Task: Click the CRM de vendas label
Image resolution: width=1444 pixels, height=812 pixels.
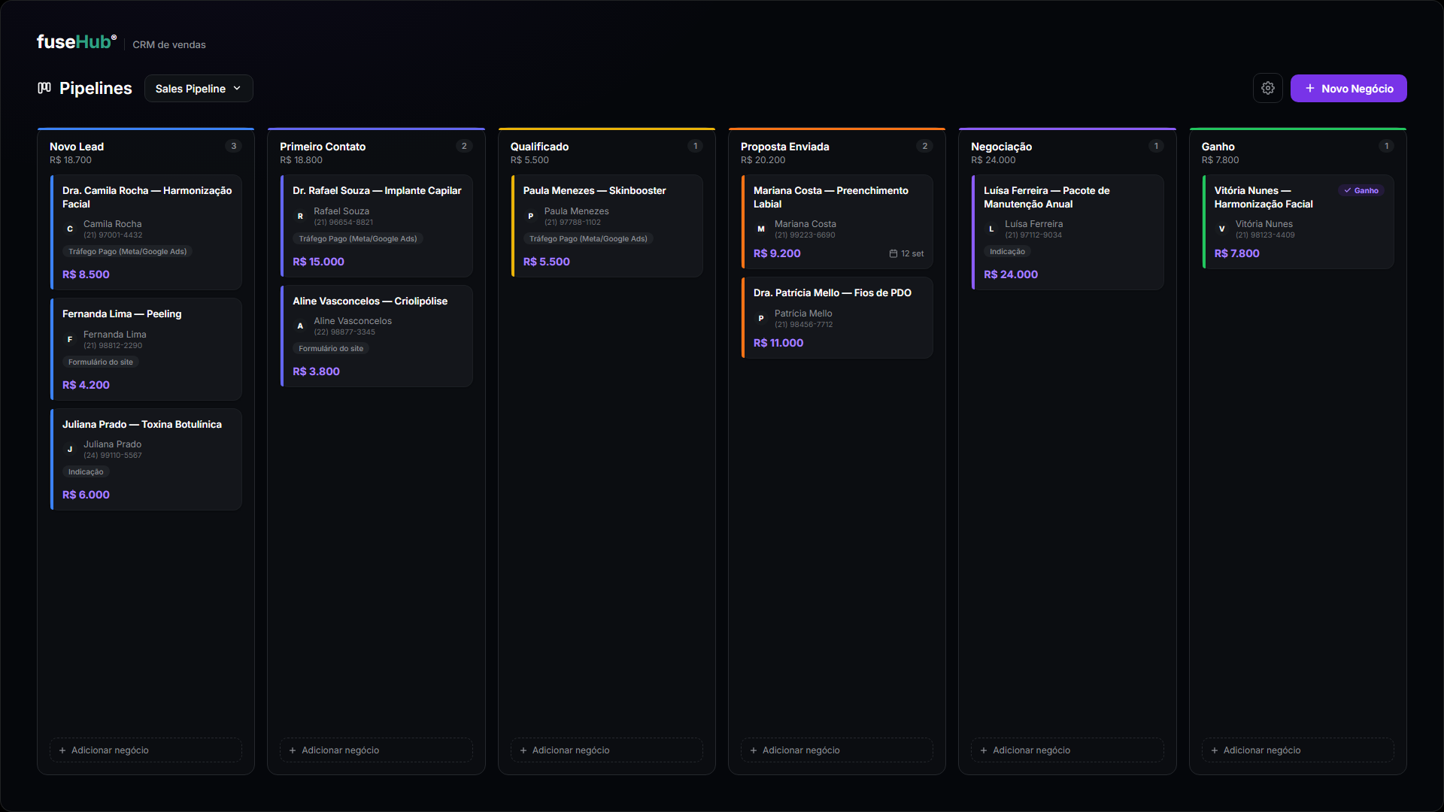Action: coord(169,44)
